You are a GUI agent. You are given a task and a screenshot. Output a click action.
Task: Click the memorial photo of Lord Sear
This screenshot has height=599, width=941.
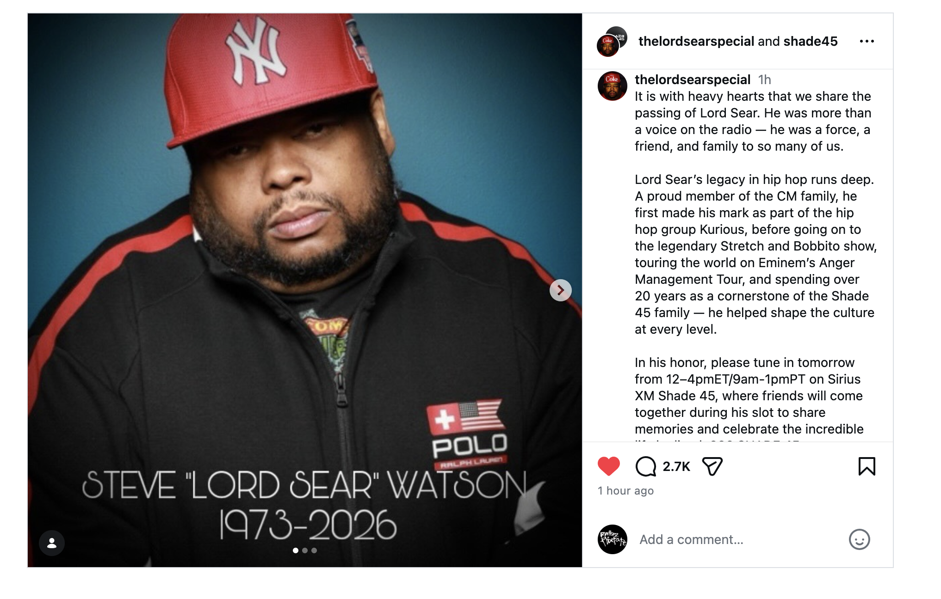(x=305, y=290)
